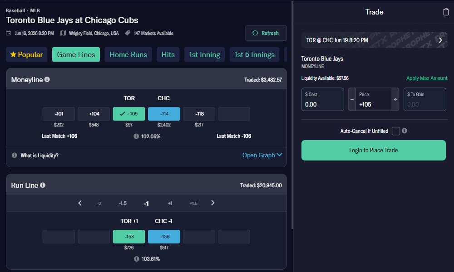Select TOR moneyline +105 odds
Image resolution: width=454 pixels, height=272 pixels.
click(x=129, y=114)
